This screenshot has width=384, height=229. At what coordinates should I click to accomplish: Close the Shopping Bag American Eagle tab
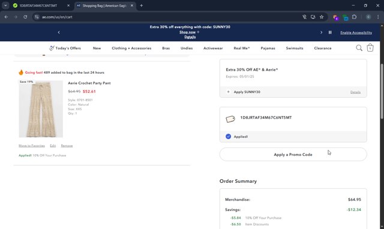coord(132,5)
